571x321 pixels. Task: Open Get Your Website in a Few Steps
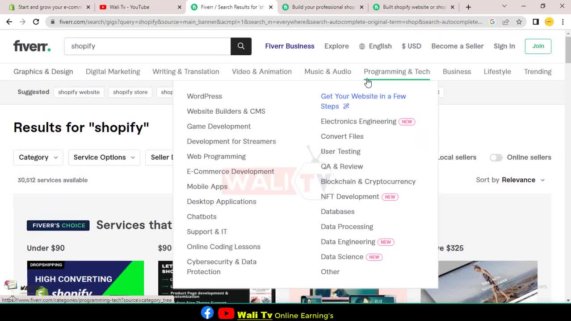363,101
